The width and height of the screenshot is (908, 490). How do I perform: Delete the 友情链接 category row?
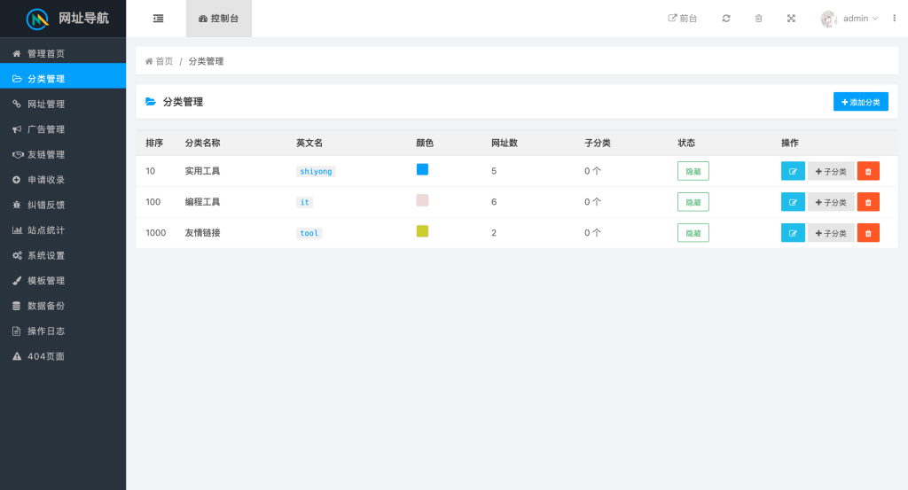tap(868, 233)
